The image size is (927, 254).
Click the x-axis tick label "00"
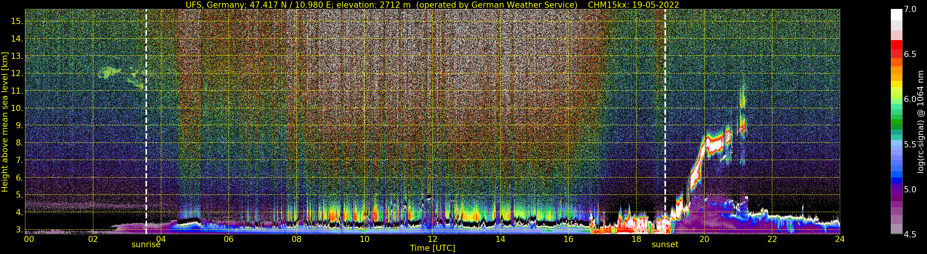point(29,239)
